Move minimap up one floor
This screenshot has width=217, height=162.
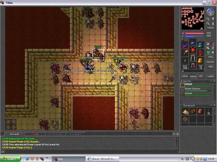[x=213, y=19]
